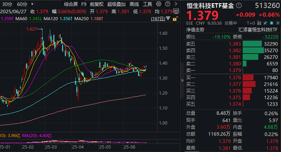Open the 综合屏 view

click(71, 4)
